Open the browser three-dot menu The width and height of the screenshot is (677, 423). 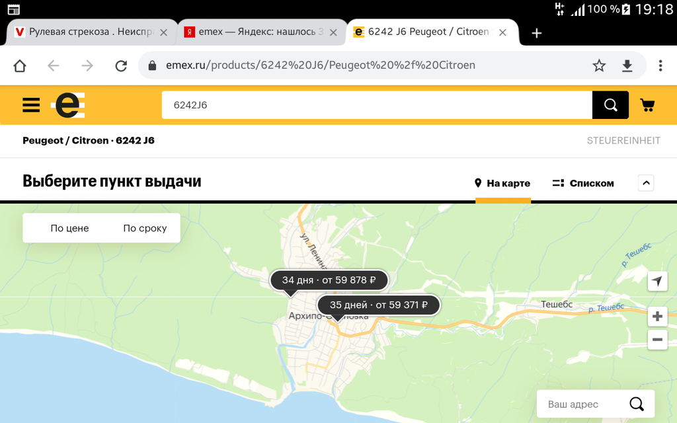point(660,65)
